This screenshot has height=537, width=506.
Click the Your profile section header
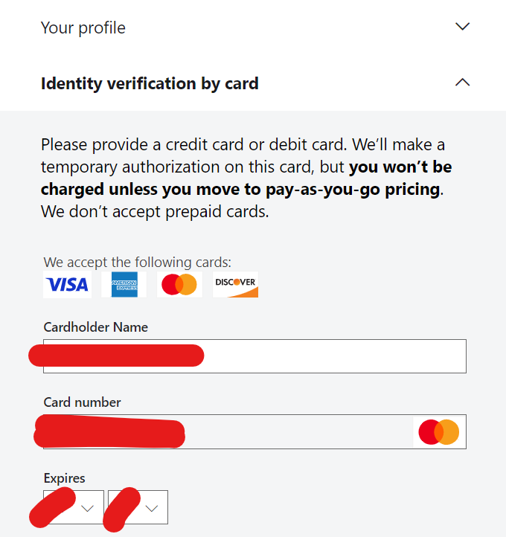tap(253, 28)
